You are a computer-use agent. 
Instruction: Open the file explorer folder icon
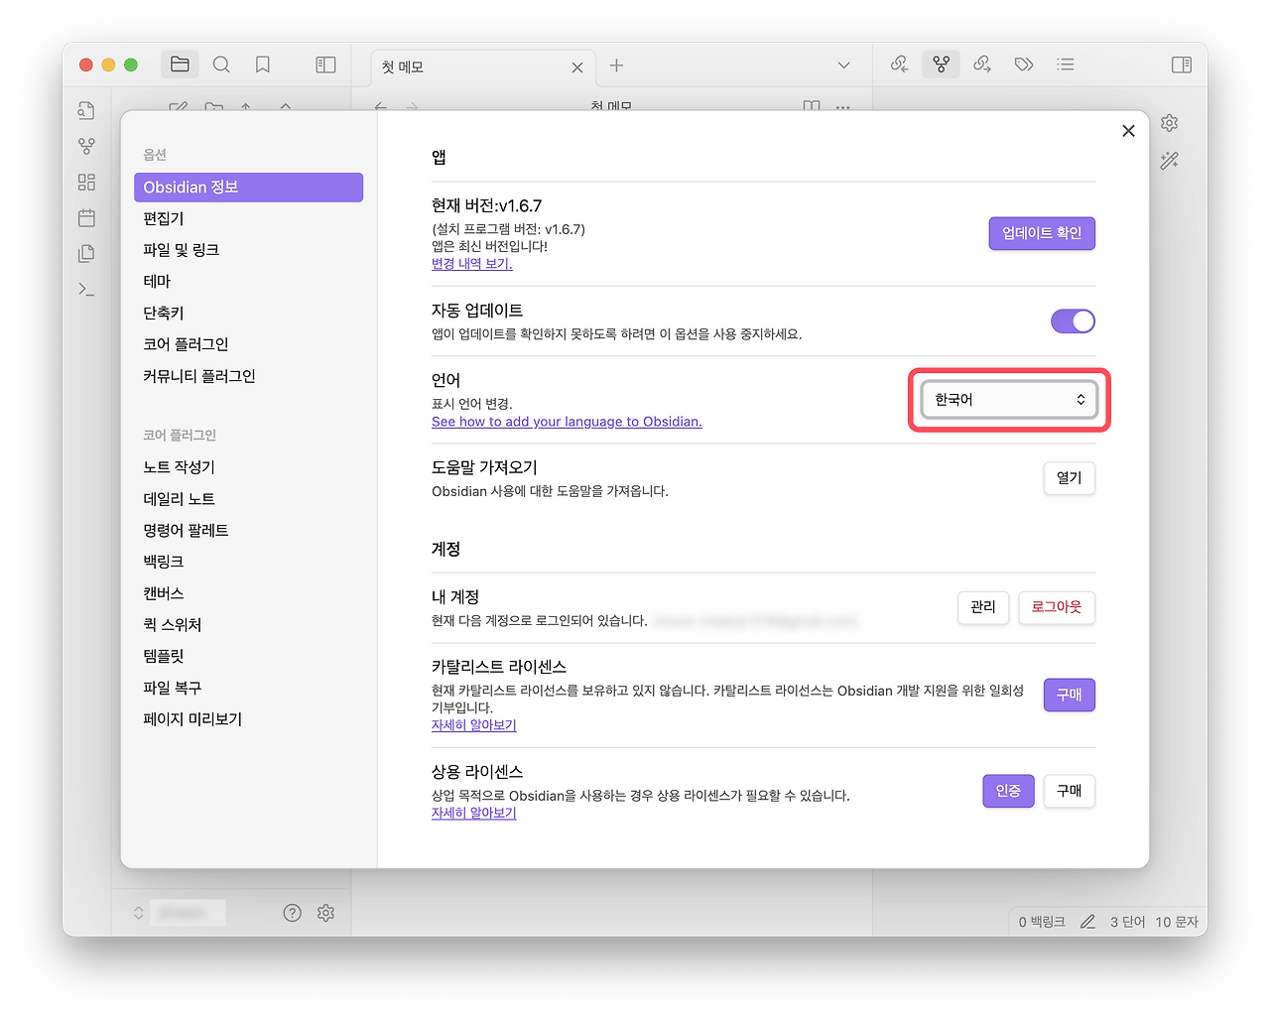[180, 64]
